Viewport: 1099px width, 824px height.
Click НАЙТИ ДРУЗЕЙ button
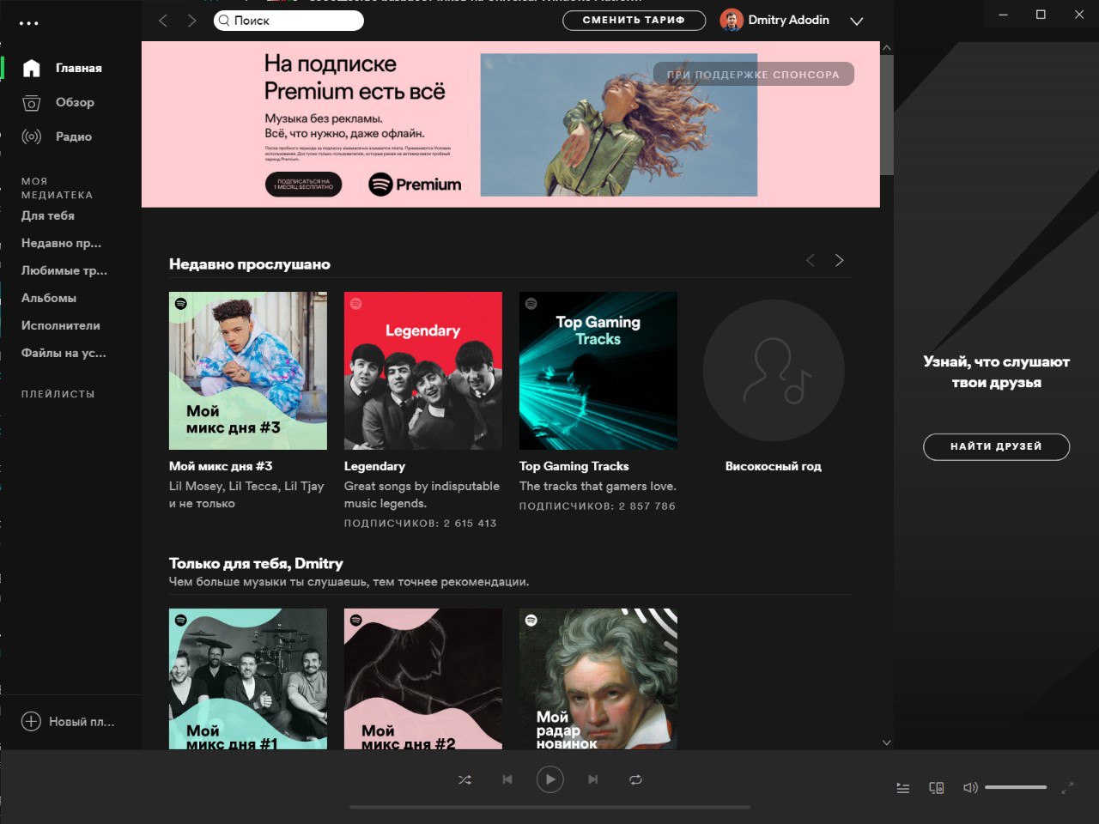[x=996, y=446]
